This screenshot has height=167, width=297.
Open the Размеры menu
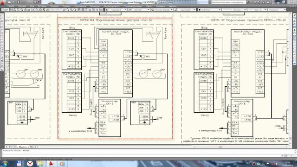[x=95, y=6]
